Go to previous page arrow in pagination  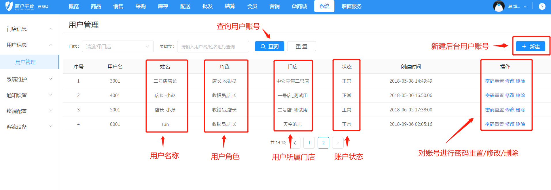tap(295, 143)
